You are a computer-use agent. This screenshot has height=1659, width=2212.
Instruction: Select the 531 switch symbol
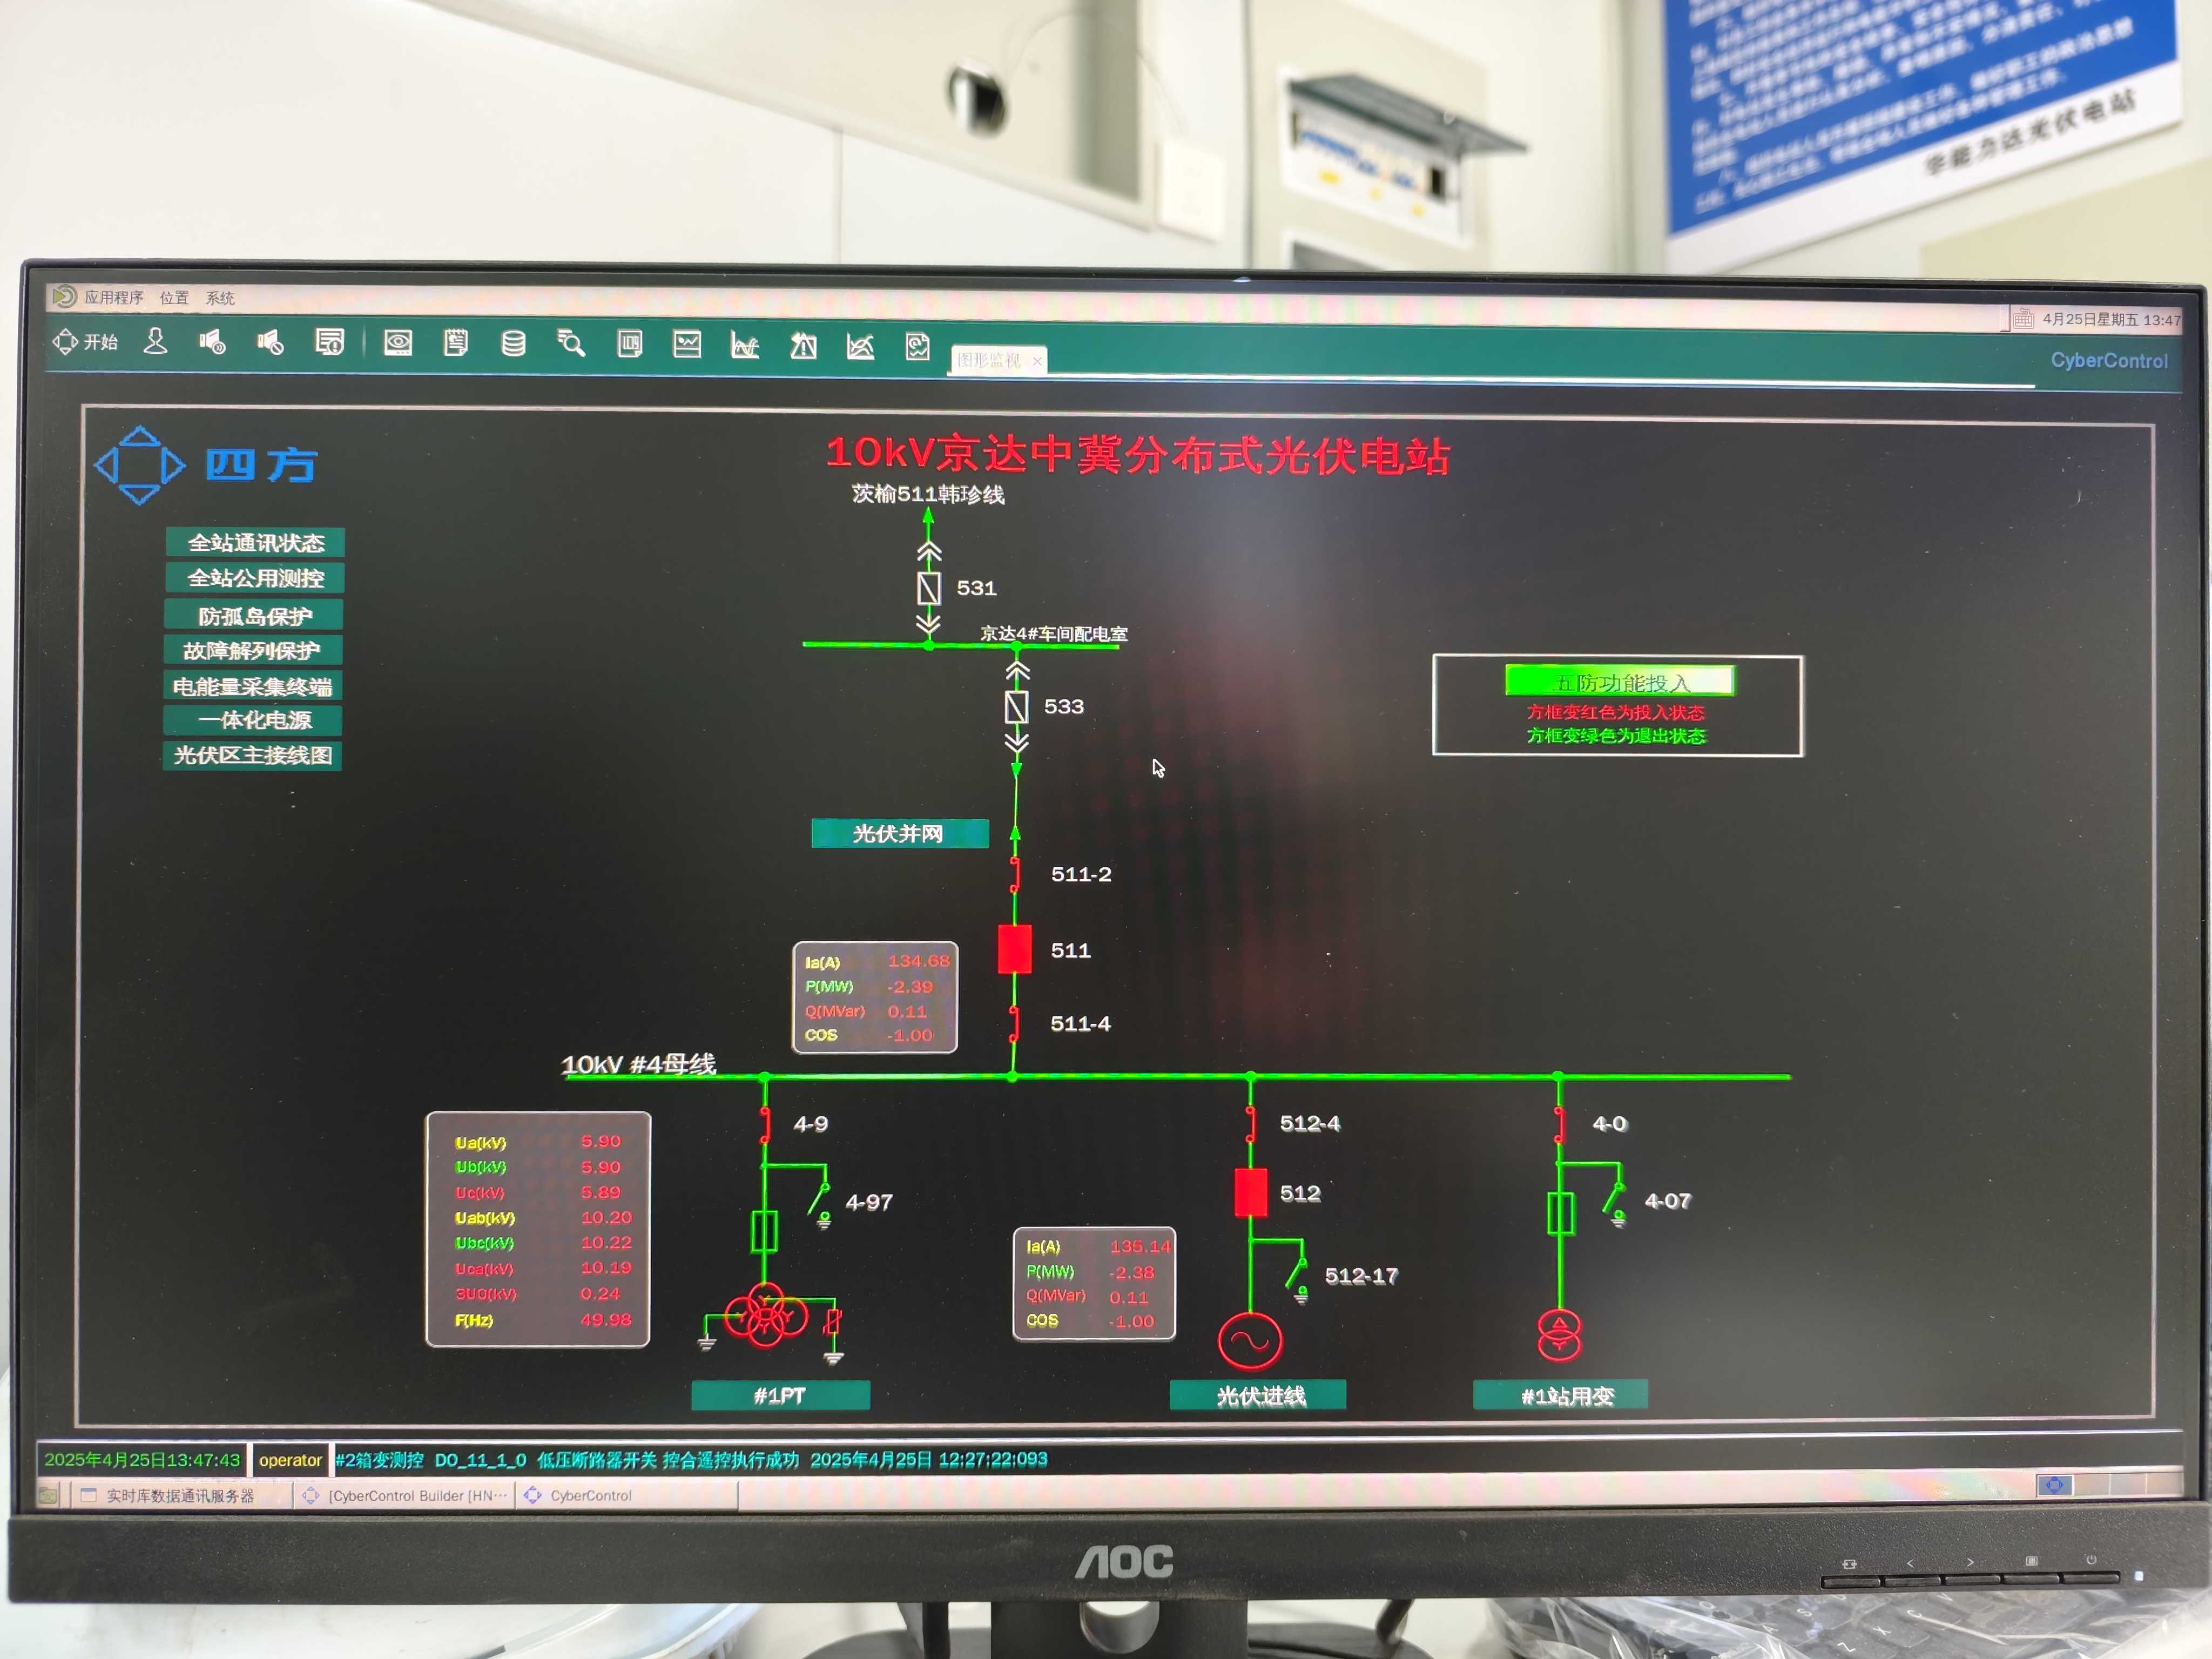[x=929, y=588]
